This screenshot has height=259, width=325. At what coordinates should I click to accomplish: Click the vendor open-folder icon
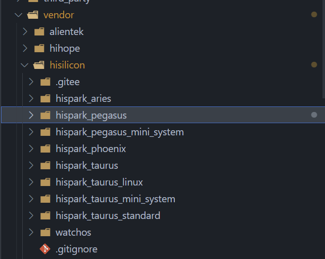click(33, 15)
